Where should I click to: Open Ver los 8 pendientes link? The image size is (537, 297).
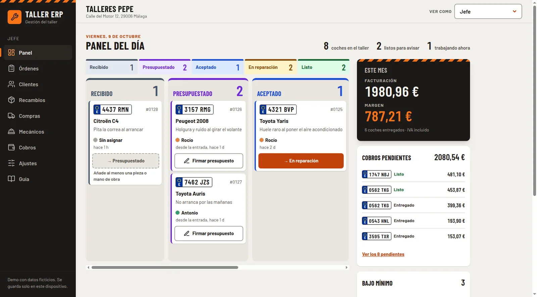tap(383, 254)
